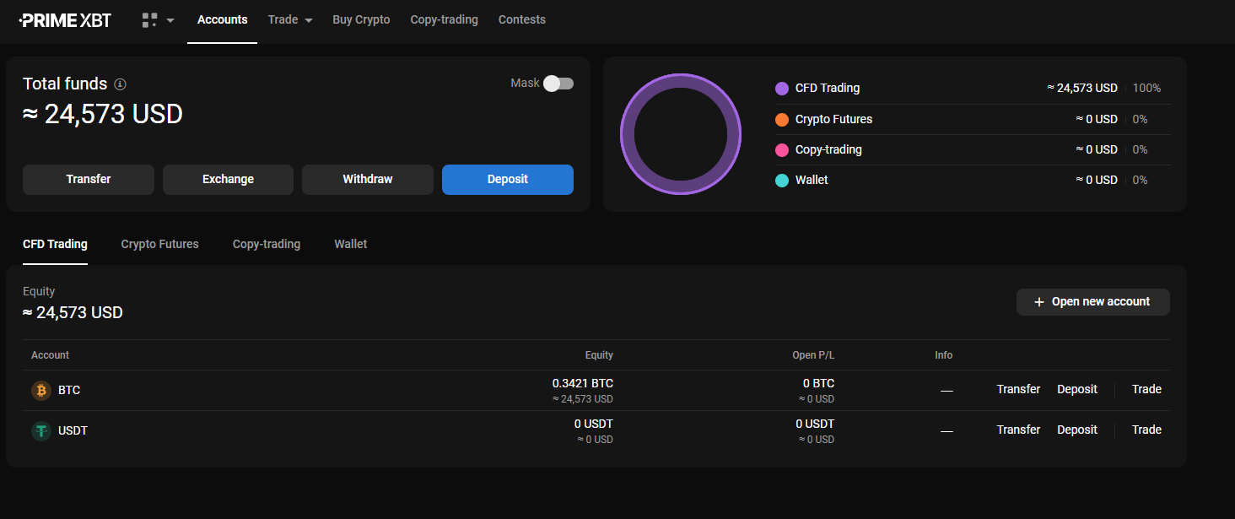Click the Copy-trading pink indicator dot

pos(782,149)
